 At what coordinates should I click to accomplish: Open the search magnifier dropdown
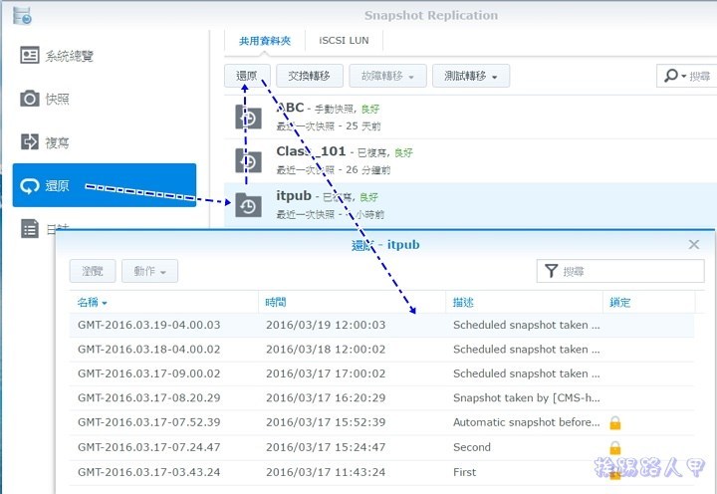675,76
